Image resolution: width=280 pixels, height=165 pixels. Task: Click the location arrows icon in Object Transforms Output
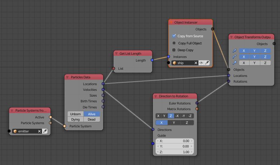[235, 51]
